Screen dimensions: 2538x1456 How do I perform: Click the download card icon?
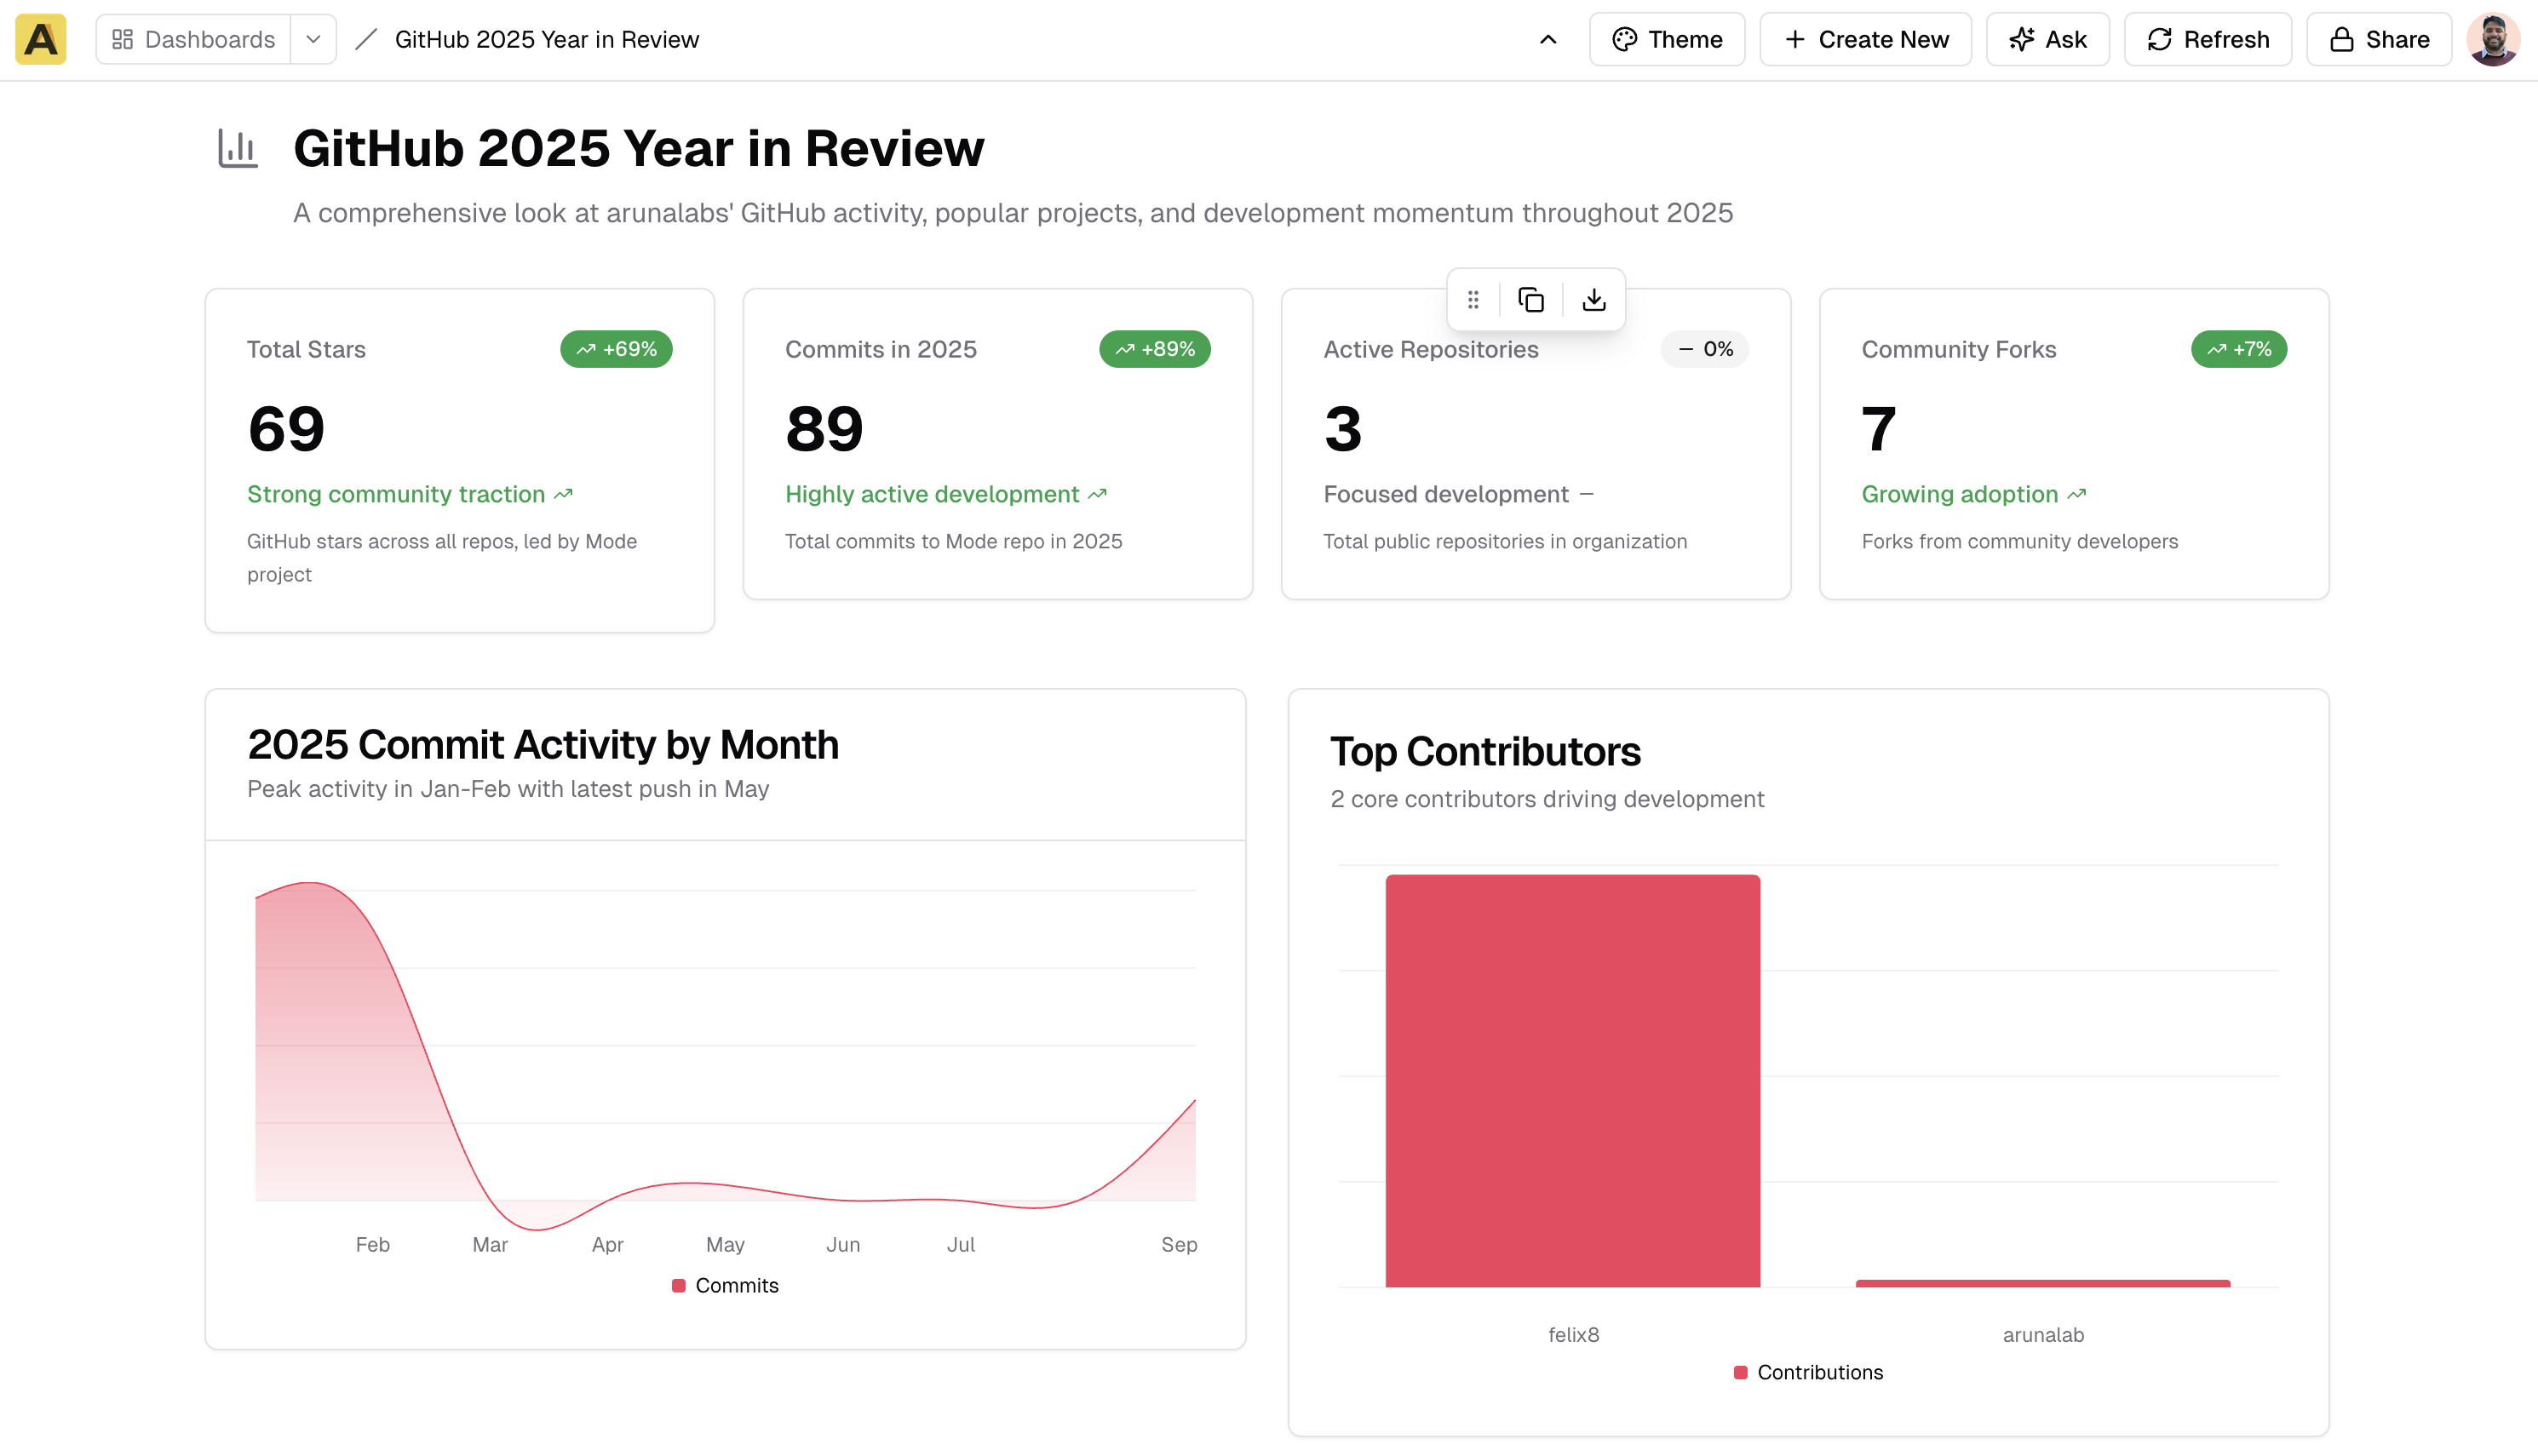pyautogui.click(x=1594, y=299)
